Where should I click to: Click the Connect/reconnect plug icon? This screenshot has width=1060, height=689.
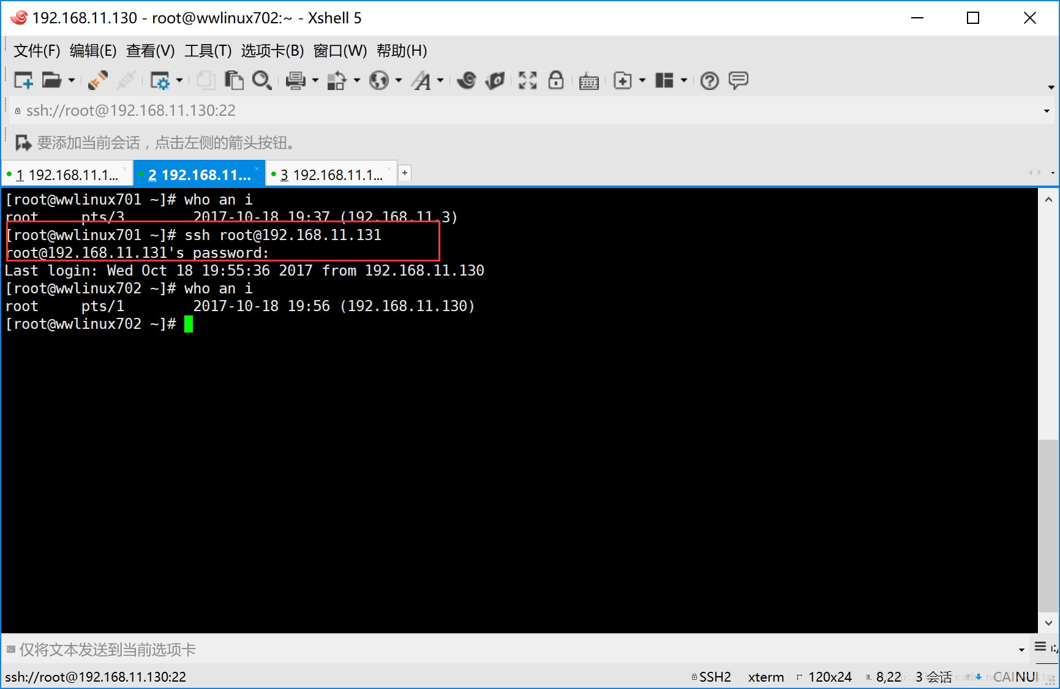97,80
